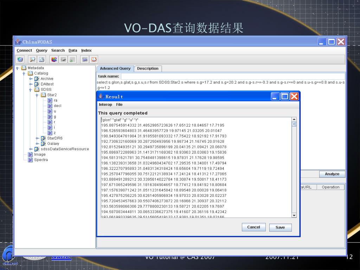
Task: Click the Java icon in Result title bar
Action: (101, 96)
